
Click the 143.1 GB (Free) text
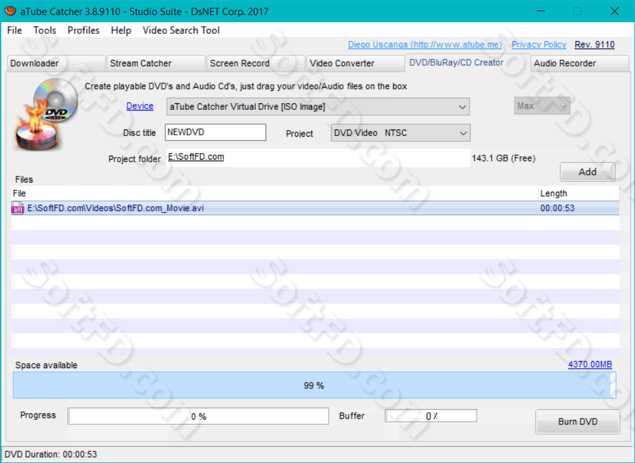(x=504, y=158)
